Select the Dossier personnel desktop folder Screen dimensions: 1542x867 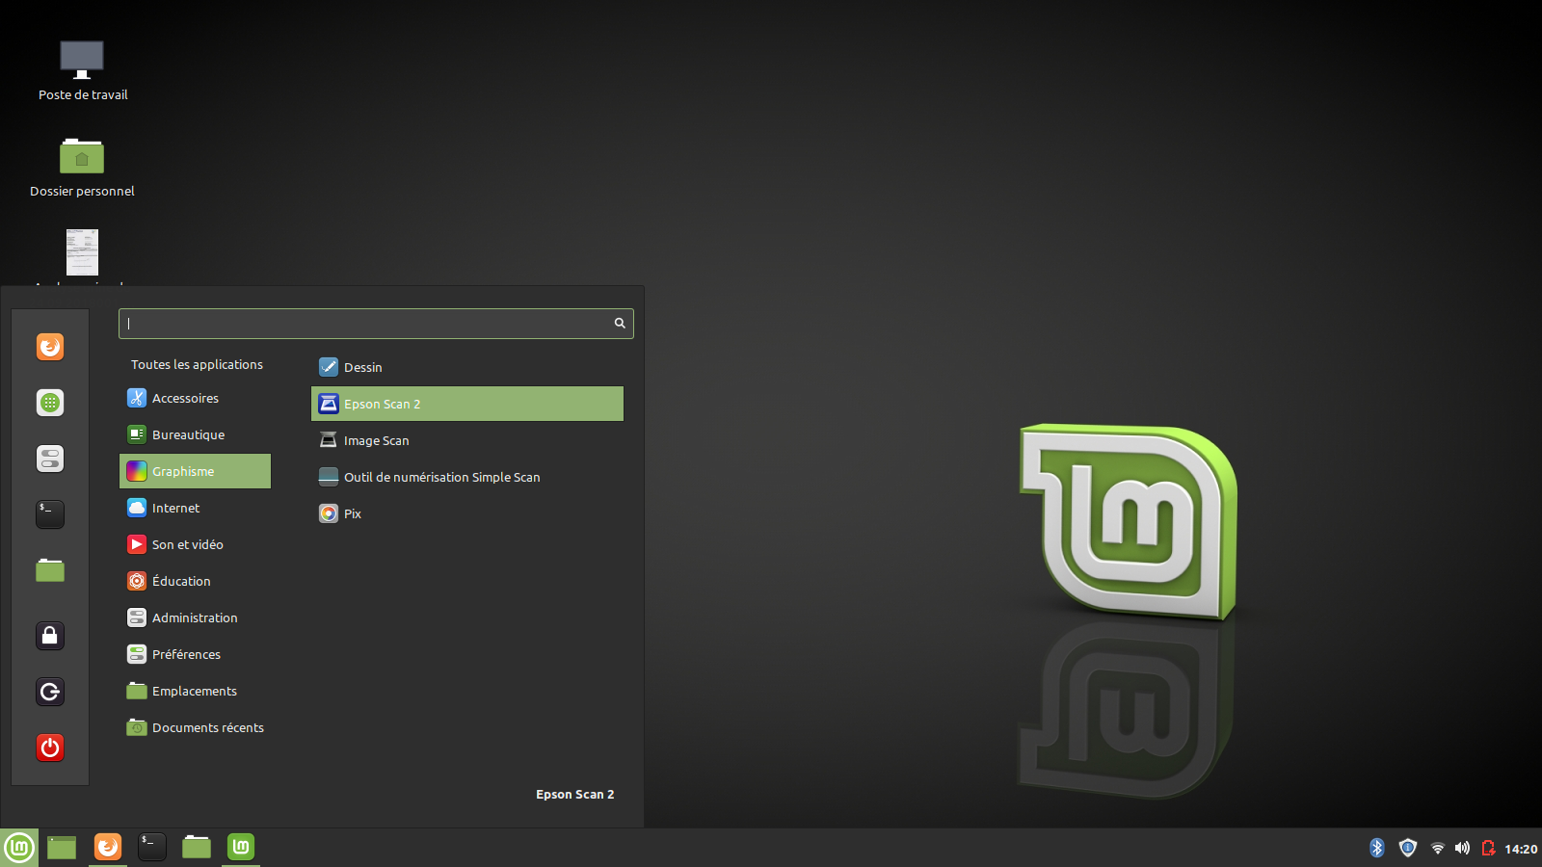[82, 168]
